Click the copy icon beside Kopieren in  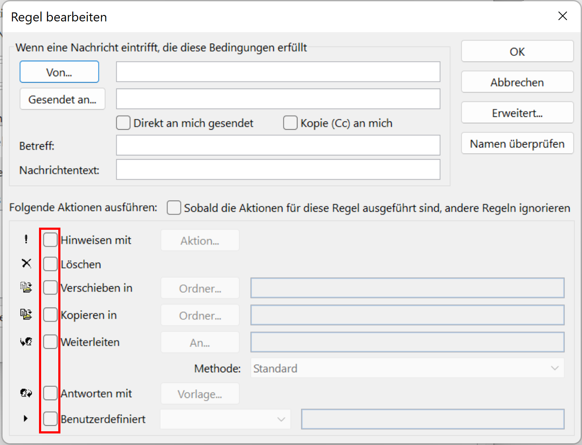(x=26, y=314)
